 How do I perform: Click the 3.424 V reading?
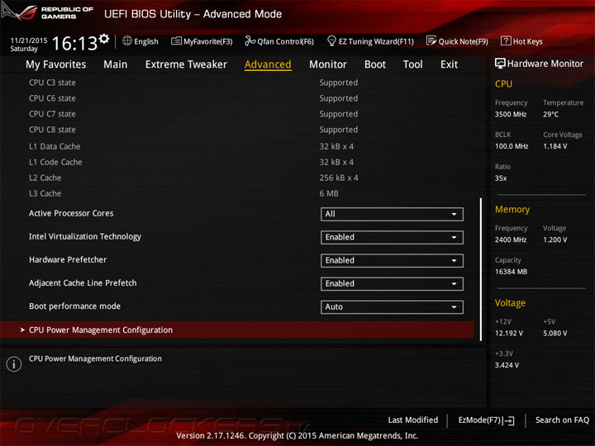507,365
